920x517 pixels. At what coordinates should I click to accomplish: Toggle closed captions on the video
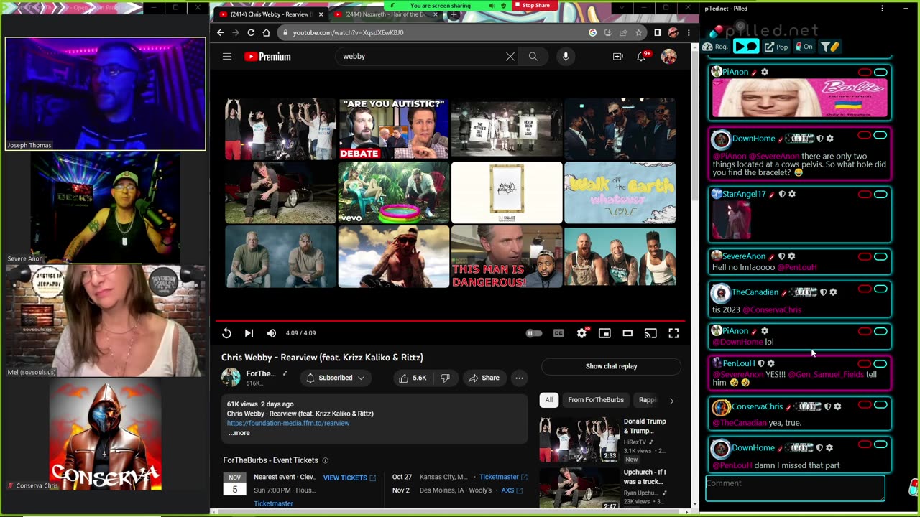(558, 333)
